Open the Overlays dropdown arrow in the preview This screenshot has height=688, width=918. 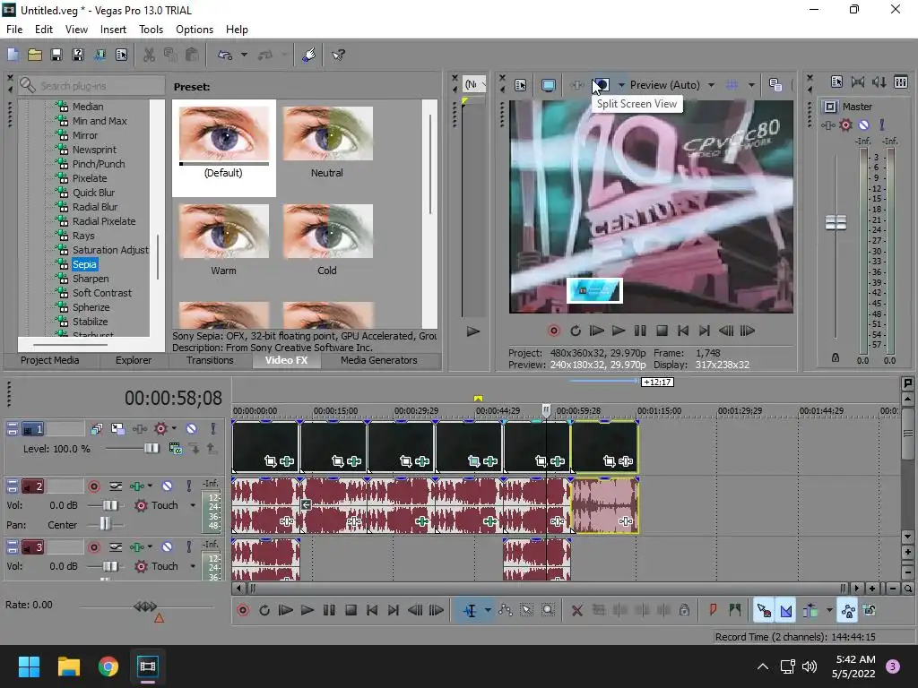pos(751,85)
